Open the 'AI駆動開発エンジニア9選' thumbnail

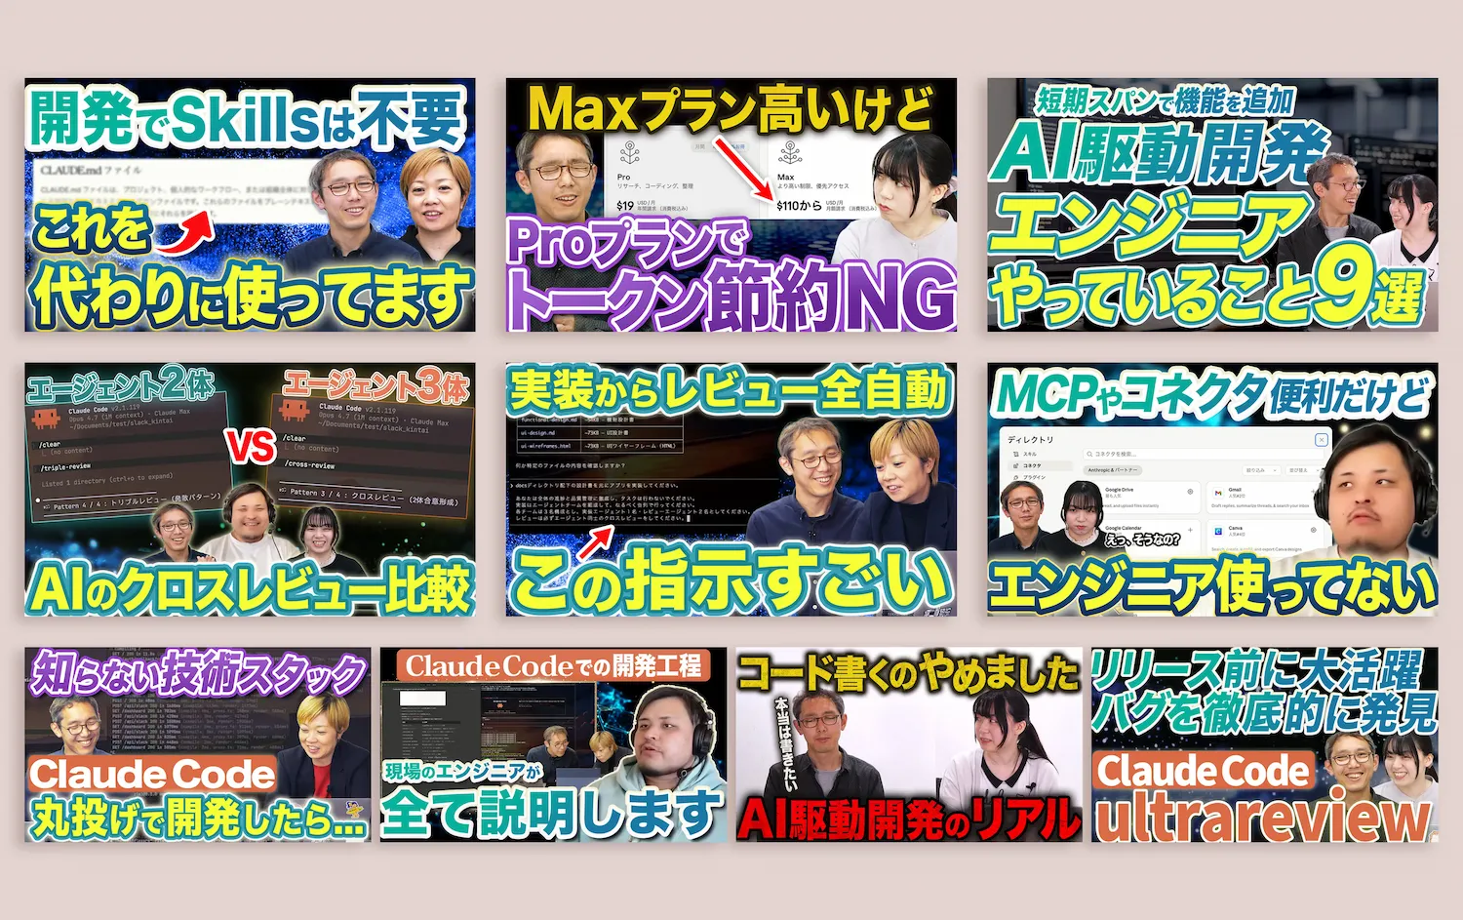[1212, 205]
